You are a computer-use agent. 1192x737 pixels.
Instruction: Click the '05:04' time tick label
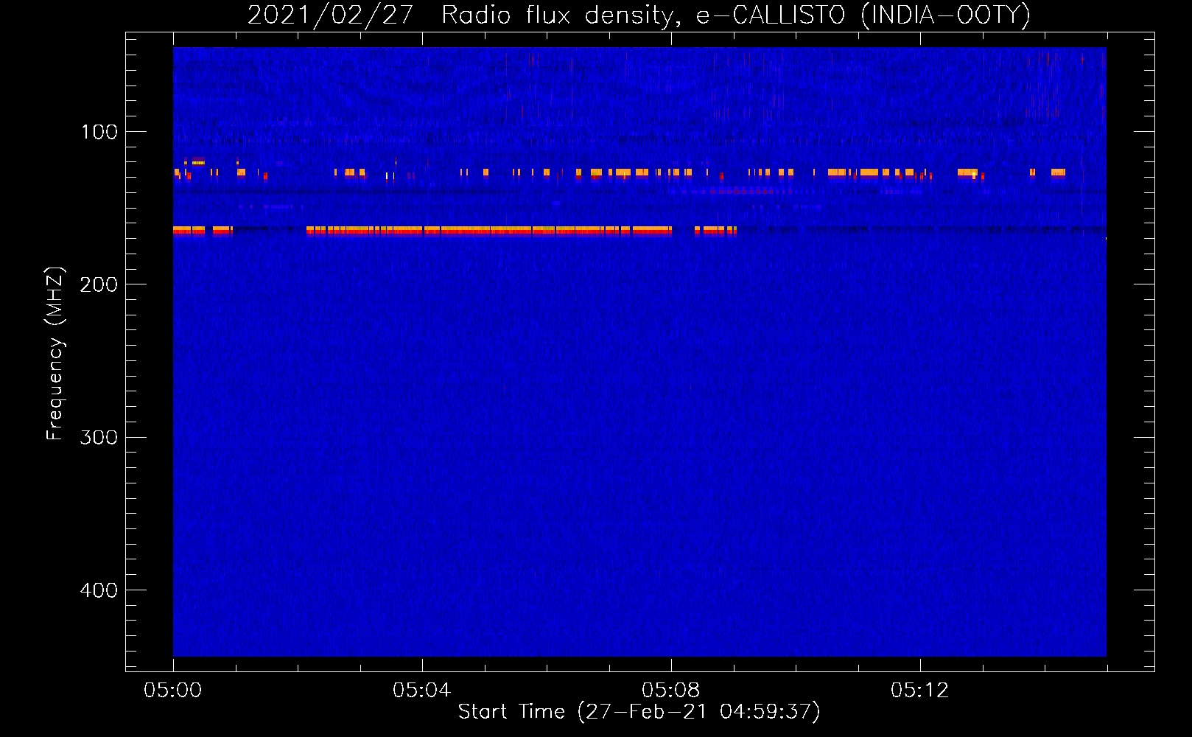[x=421, y=690]
